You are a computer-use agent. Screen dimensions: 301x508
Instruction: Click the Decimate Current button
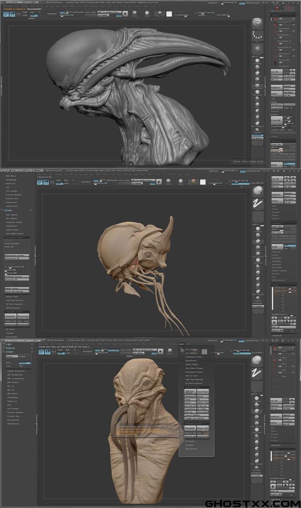click(17, 276)
